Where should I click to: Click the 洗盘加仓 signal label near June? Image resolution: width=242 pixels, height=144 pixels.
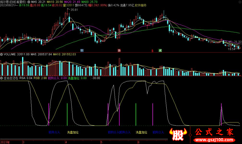click(x=141, y=132)
